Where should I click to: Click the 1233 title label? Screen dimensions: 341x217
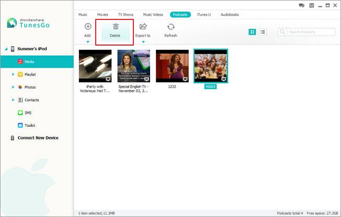172,86
